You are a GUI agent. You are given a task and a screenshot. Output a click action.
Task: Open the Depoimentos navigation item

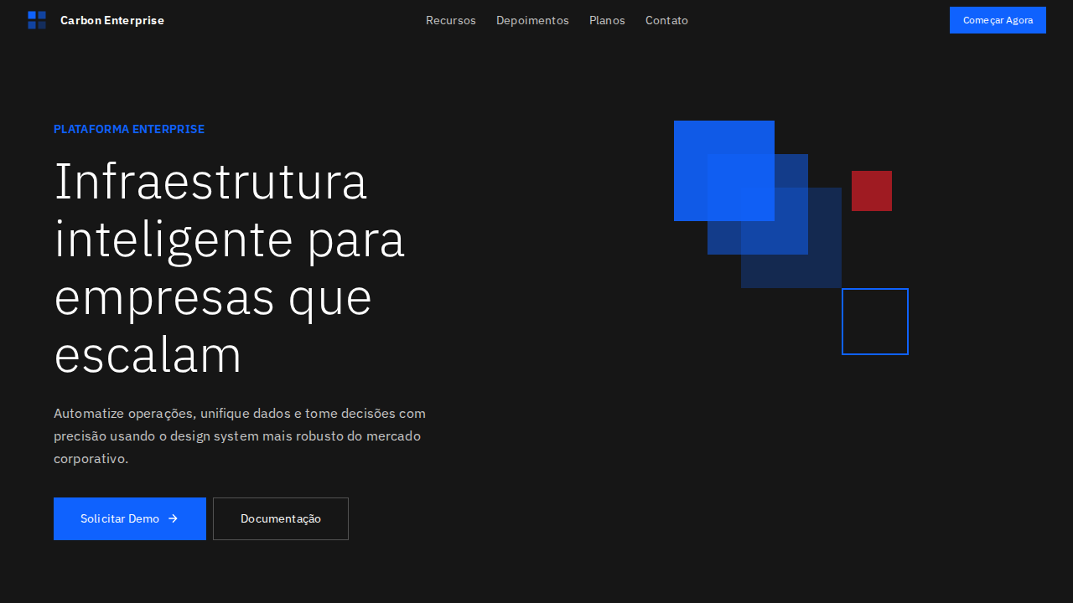(532, 20)
